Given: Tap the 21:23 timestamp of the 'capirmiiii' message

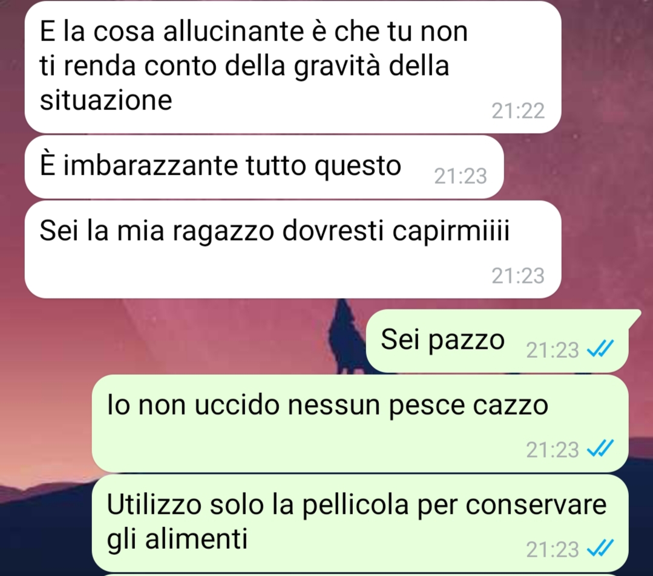Looking at the screenshot, I should (x=518, y=276).
